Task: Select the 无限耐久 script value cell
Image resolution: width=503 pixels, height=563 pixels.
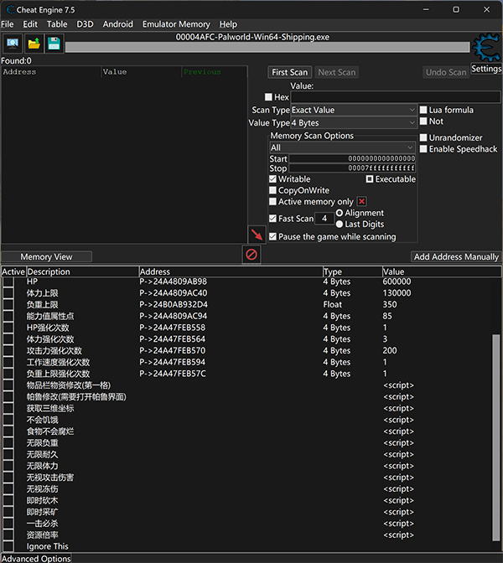Action: click(398, 454)
